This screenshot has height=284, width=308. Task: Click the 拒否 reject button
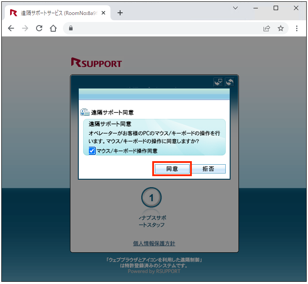pos(208,169)
